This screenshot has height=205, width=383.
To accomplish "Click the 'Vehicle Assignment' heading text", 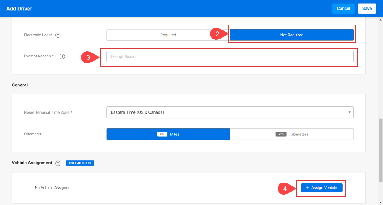I will tap(32, 163).
